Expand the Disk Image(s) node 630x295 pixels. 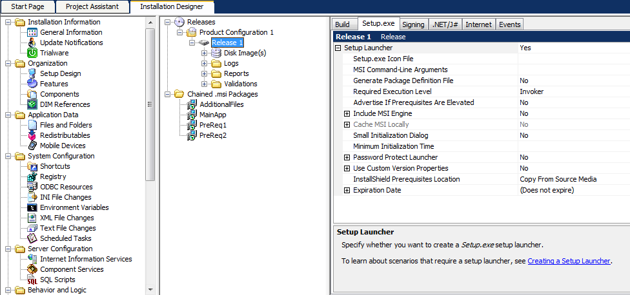click(205, 53)
